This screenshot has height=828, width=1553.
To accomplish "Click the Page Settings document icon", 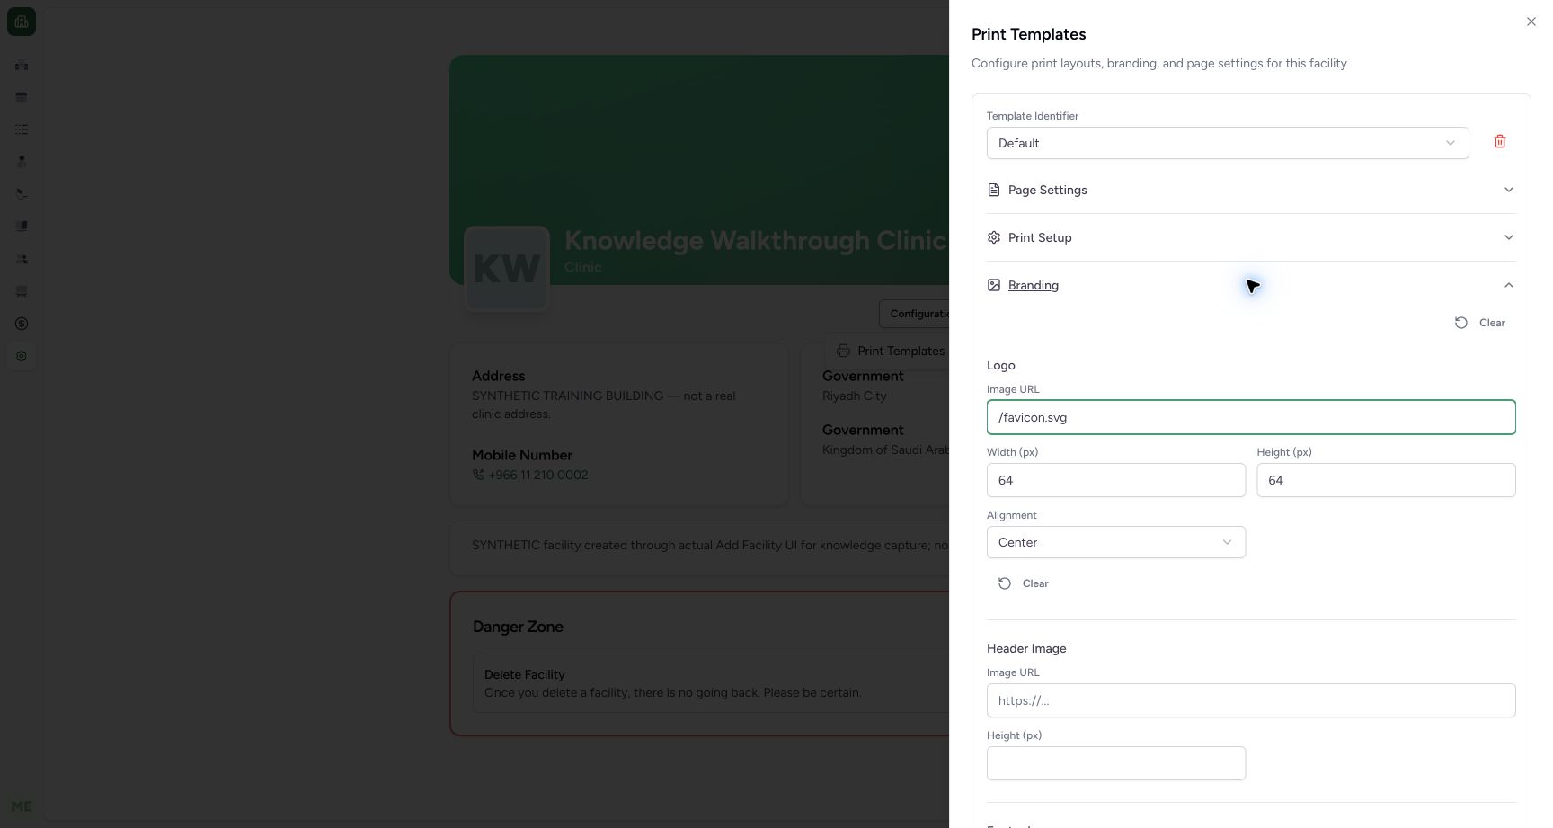I will (994, 190).
